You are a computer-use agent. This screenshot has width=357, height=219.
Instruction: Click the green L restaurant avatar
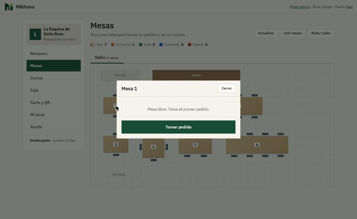[x=35, y=34]
